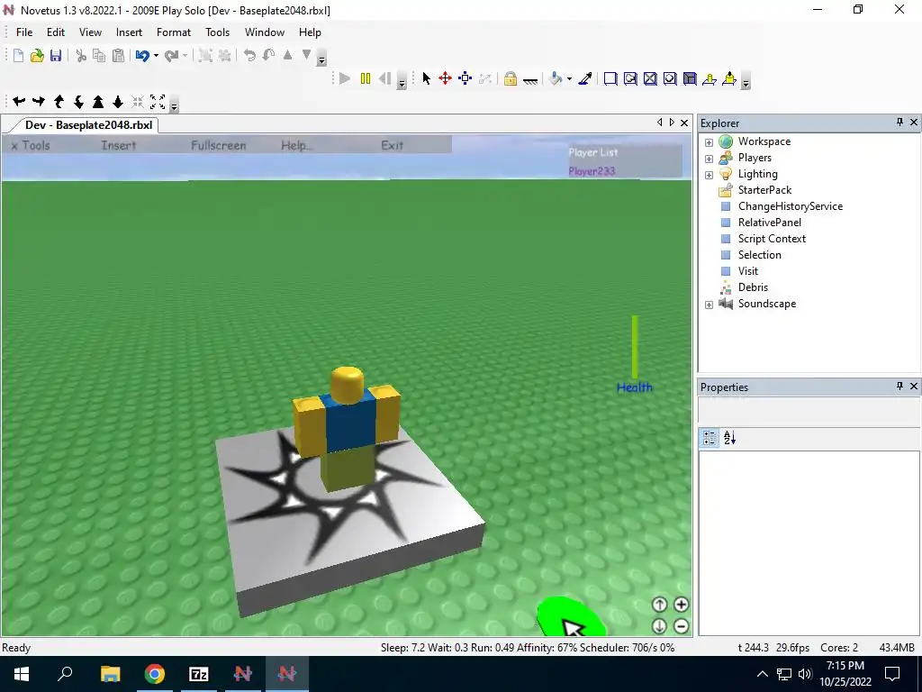
Task: Click the camera tilt down arrow
Action: (78, 101)
